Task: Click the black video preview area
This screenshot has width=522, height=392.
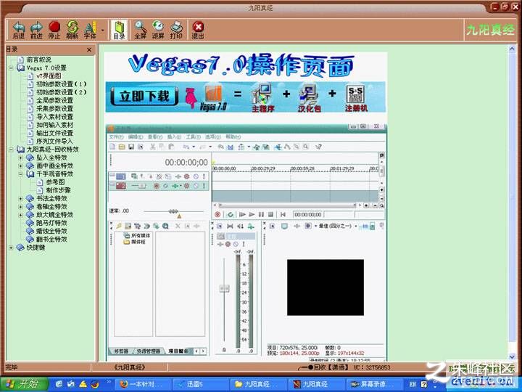Action: 326,287
